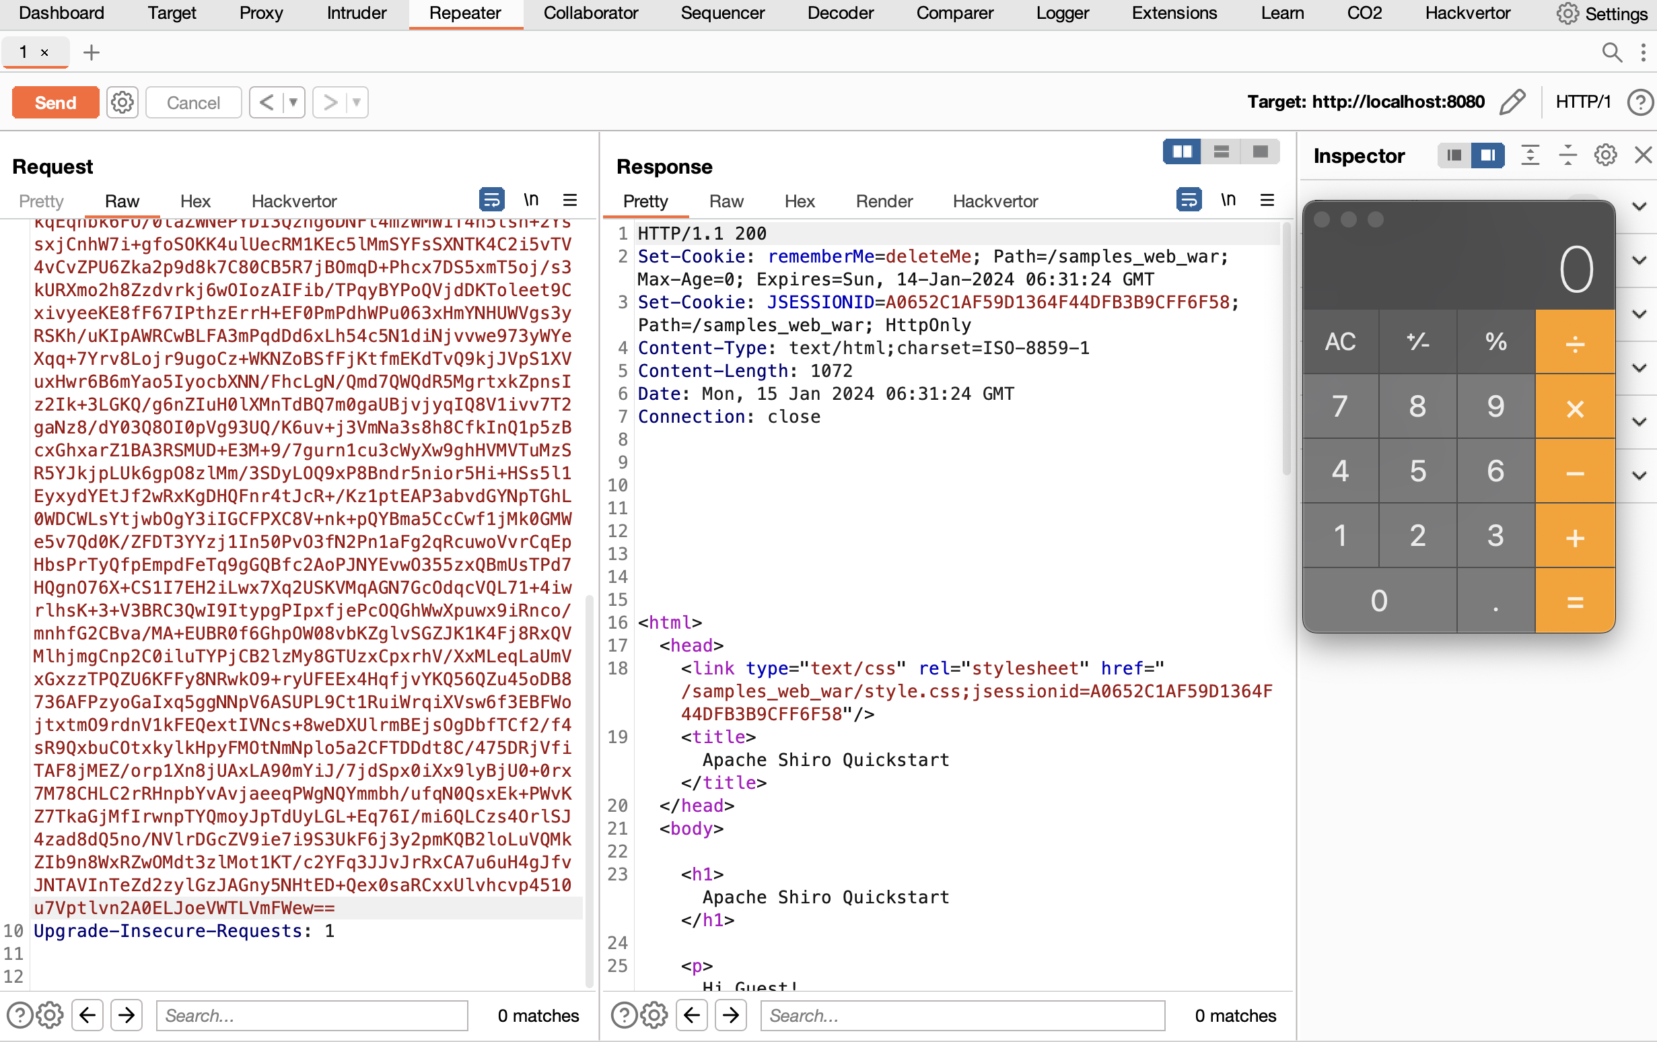Click the orange Send button
1657x1042 pixels.
(x=55, y=102)
